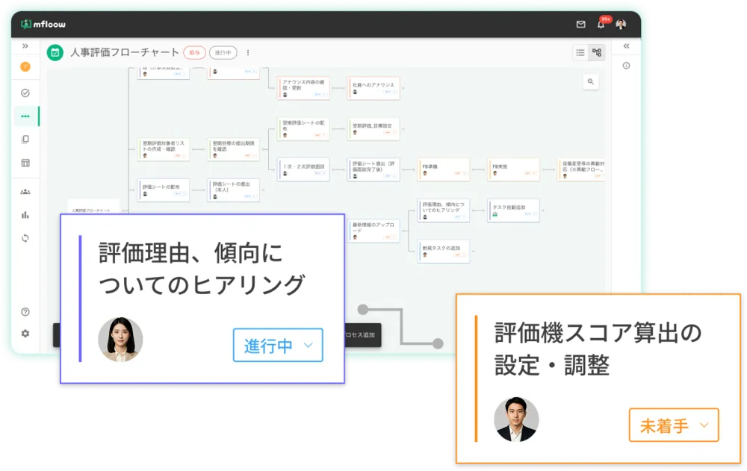Select the flow (three dots) sidebar icon

coord(25,116)
